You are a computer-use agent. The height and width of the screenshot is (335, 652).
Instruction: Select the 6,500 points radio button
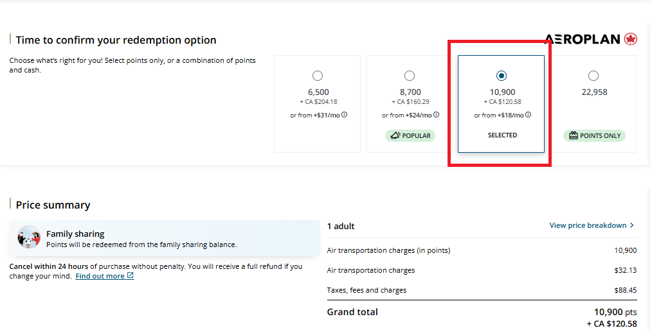coord(318,76)
